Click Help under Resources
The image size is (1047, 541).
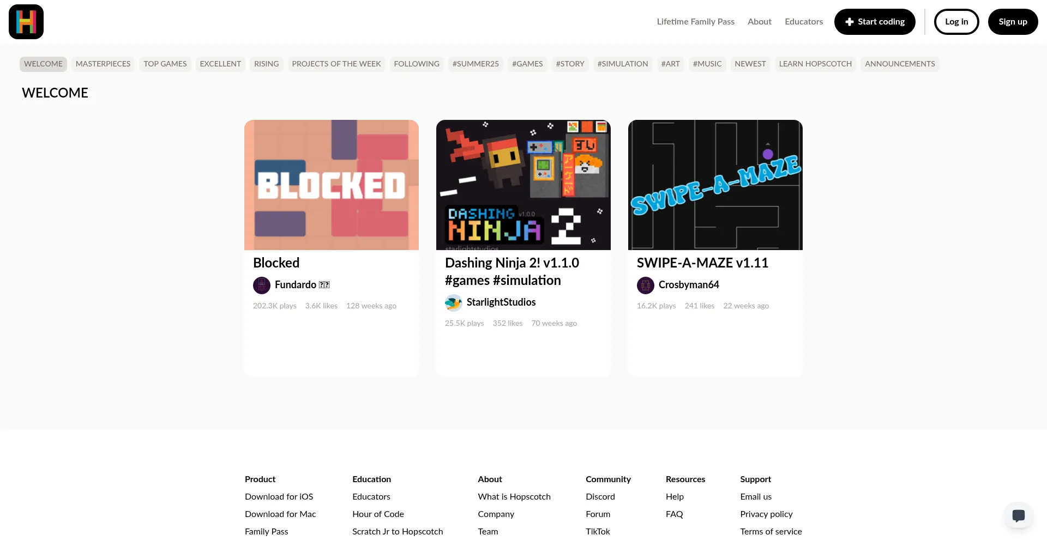click(x=675, y=497)
